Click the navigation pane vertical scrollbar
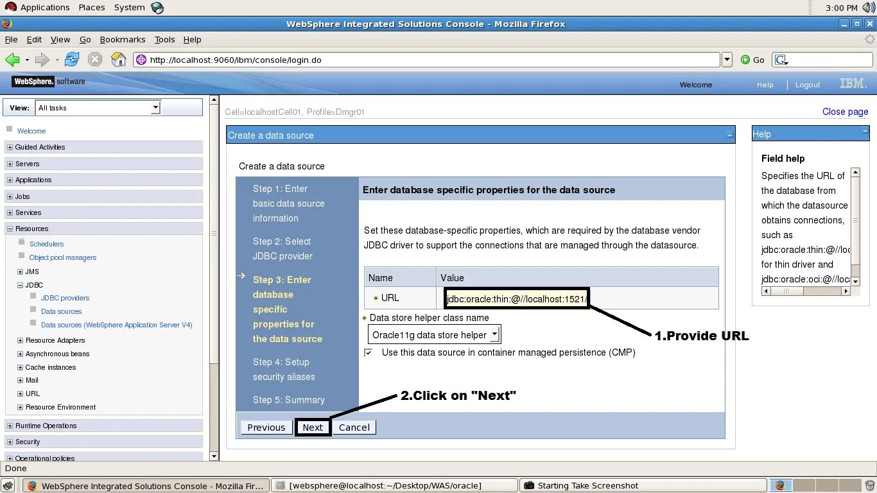Image resolution: width=877 pixels, height=493 pixels. (x=214, y=278)
